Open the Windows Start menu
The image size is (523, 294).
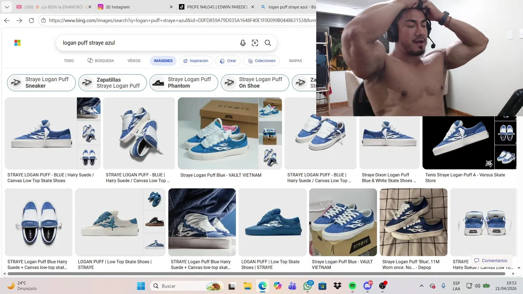[x=141, y=286]
